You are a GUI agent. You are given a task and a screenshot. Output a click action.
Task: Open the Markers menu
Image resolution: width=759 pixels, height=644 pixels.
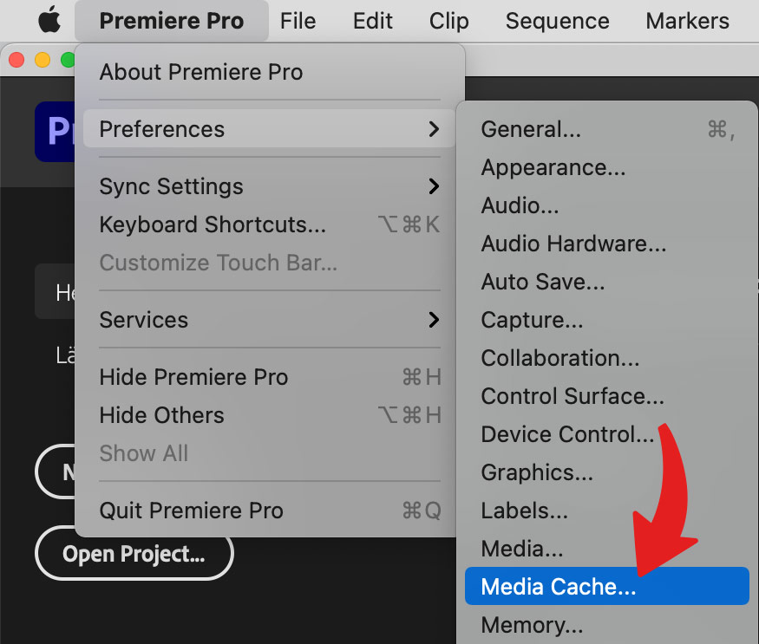[687, 21]
